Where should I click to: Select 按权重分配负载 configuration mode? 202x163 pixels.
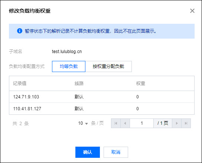[x=108, y=66]
